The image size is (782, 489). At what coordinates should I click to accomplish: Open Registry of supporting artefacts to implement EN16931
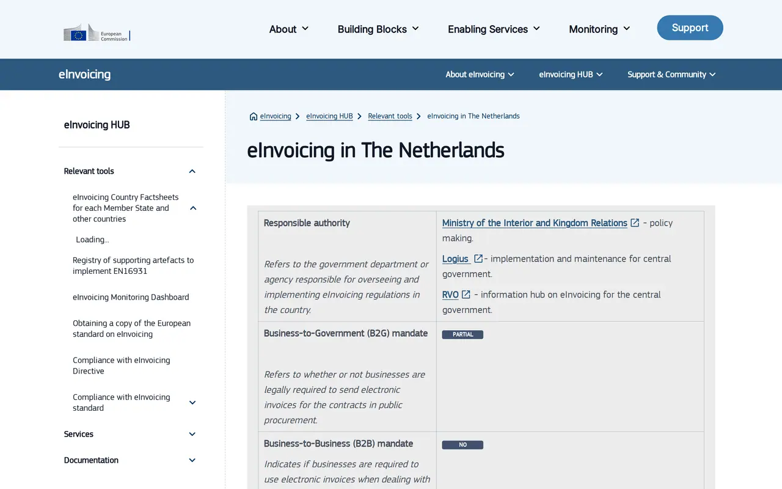(x=133, y=266)
